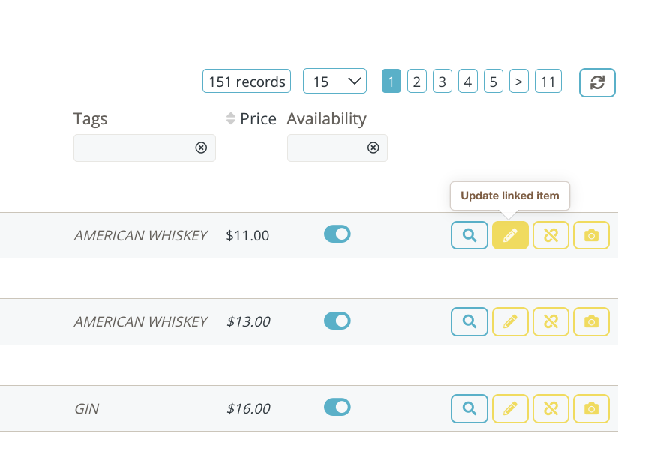
Task: Toggle availability for $11.00 American Whiskey
Action: click(337, 234)
